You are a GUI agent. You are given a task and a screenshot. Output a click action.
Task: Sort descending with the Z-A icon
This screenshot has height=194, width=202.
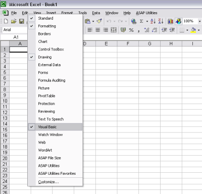click(161, 21)
